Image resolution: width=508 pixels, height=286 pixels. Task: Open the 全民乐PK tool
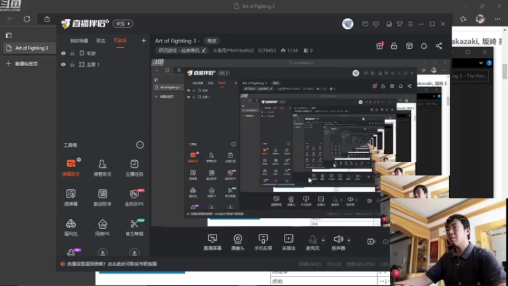[134, 197]
